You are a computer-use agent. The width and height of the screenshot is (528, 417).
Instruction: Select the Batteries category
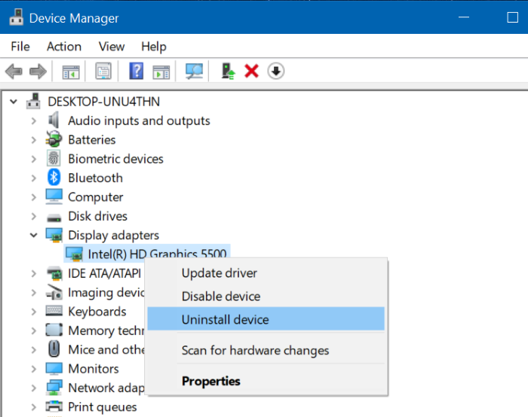[x=91, y=139]
